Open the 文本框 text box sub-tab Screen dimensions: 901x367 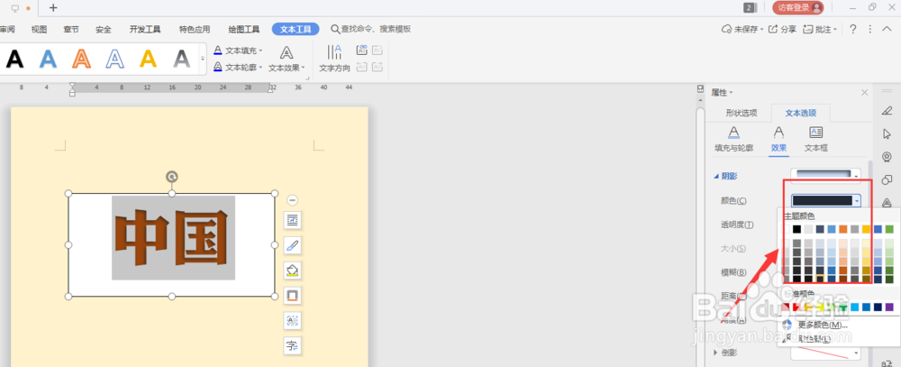click(816, 140)
